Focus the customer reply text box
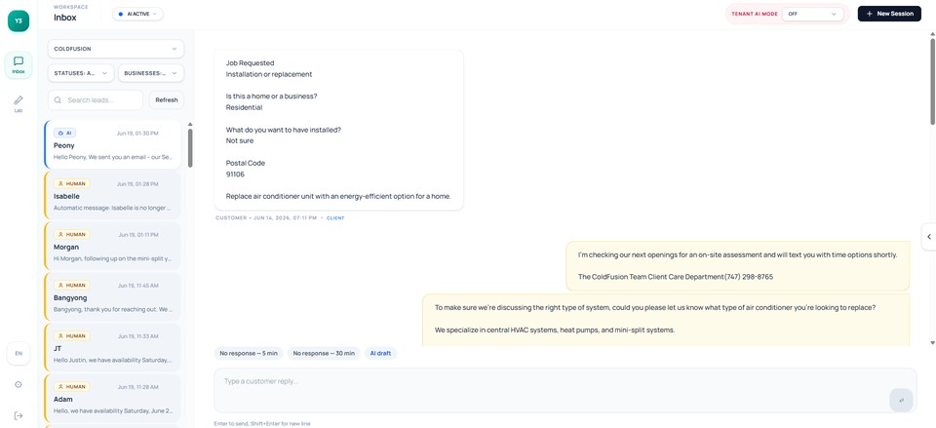The height and width of the screenshot is (428, 936). (x=565, y=390)
